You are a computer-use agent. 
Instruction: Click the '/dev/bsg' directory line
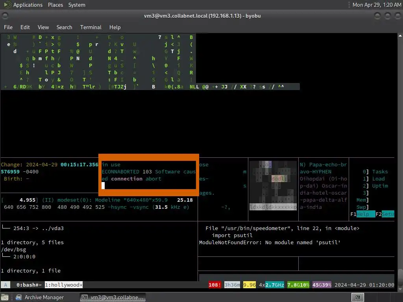tap(13, 249)
